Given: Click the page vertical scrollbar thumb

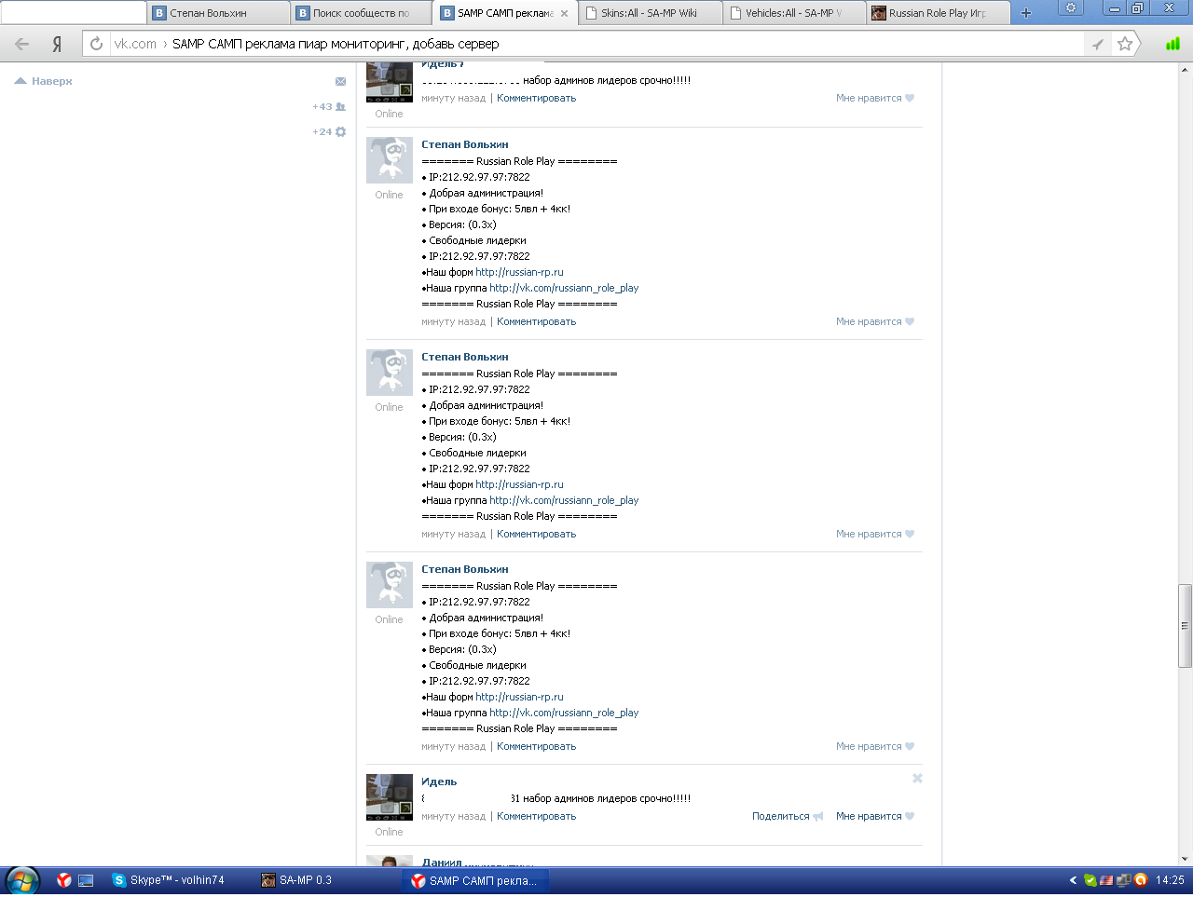Looking at the screenshot, I should 1185,625.
